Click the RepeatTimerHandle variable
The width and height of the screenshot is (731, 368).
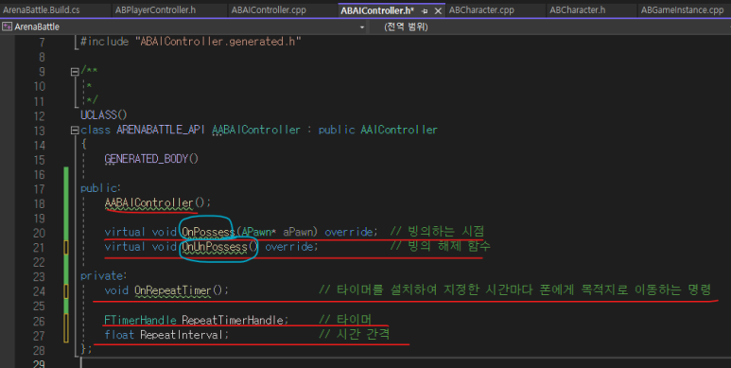pyautogui.click(x=233, y=321)
